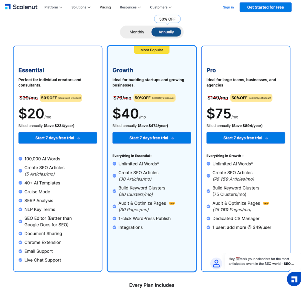Start 7 days free trial for Essential
The width and height of the screenshot is (306, 291).
58,138
